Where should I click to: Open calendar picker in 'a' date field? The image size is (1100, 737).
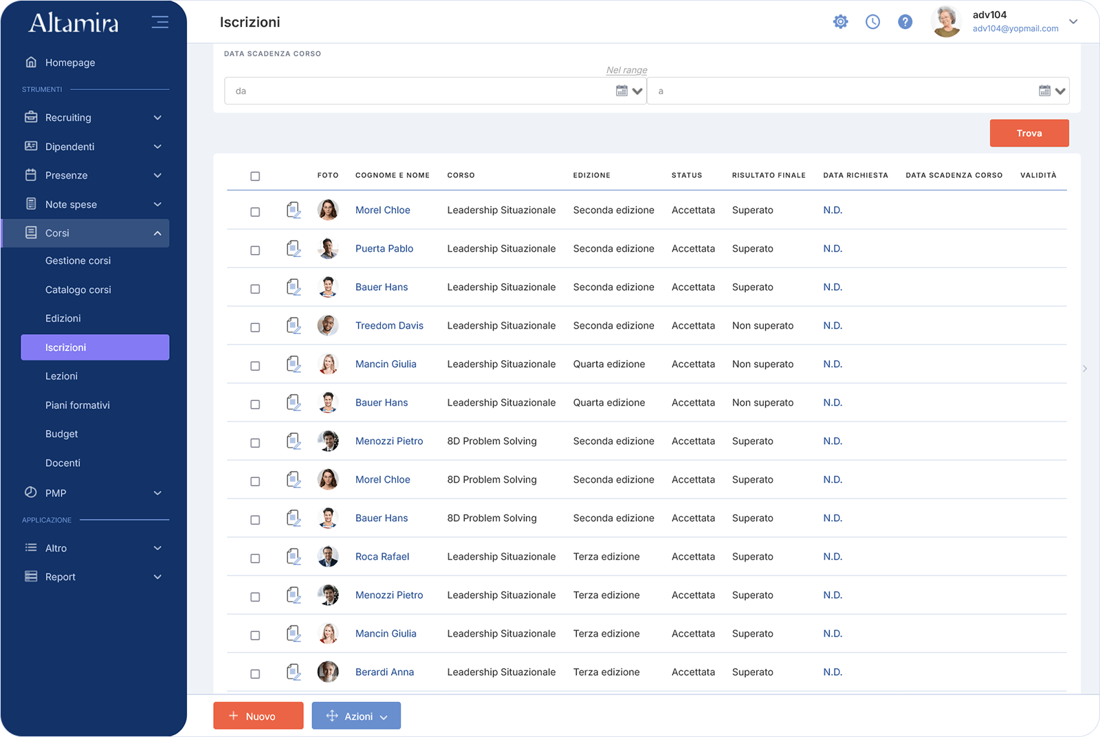pos(1044,91)
